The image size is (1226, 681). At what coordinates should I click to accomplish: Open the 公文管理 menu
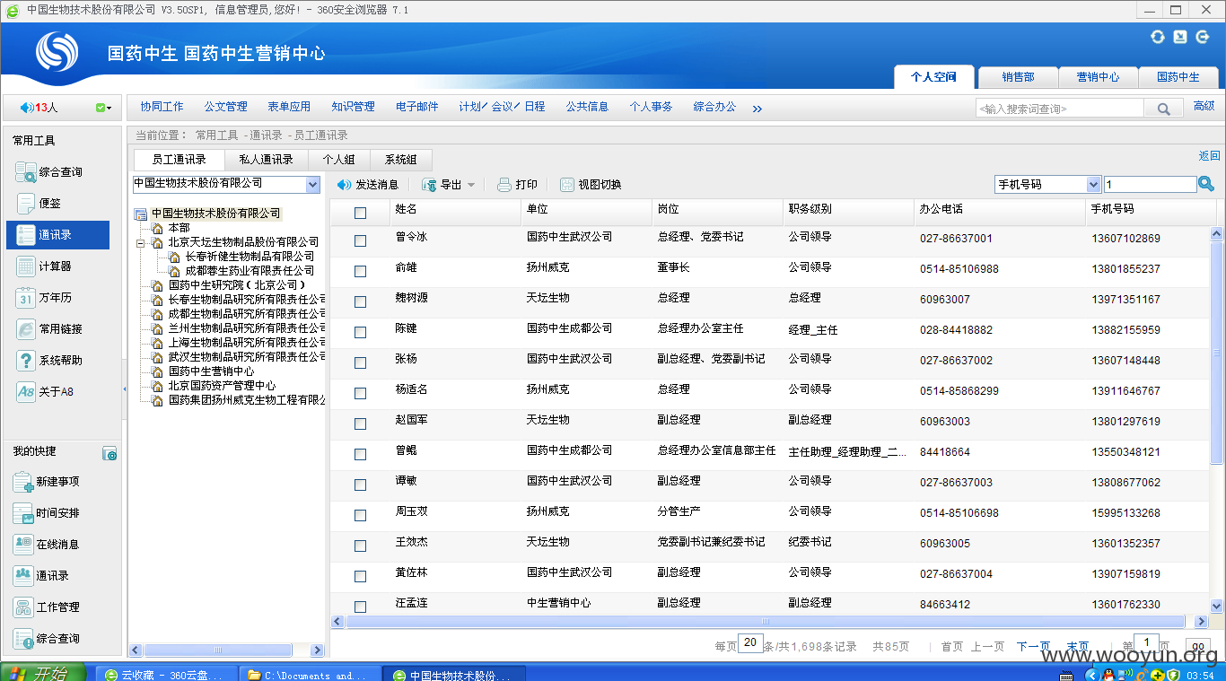click(x=225, y=107)
